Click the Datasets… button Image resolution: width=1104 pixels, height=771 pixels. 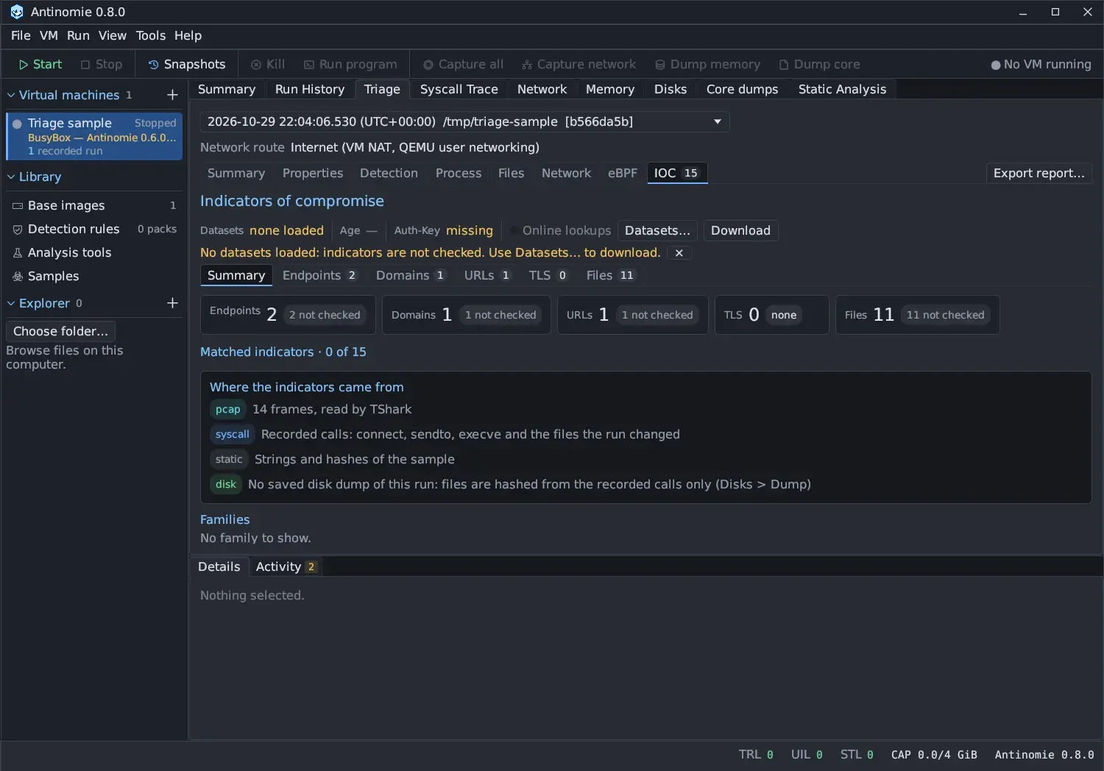tap(657, 230)
